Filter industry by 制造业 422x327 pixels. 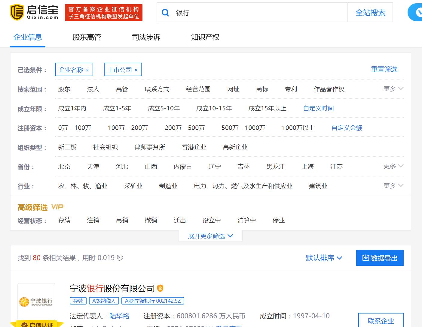[x=168, y=186]
